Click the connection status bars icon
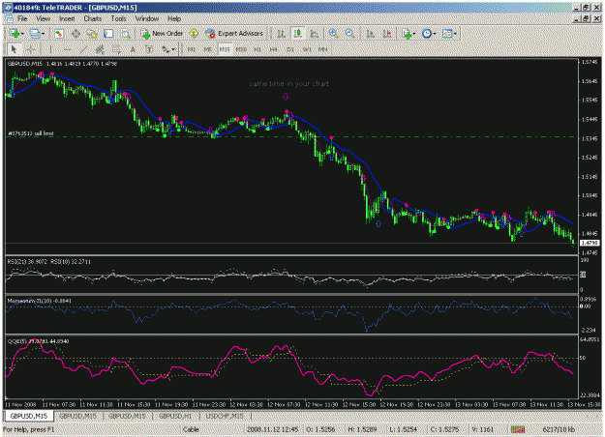The image size is (605, 437). click(x=518, y=429)
